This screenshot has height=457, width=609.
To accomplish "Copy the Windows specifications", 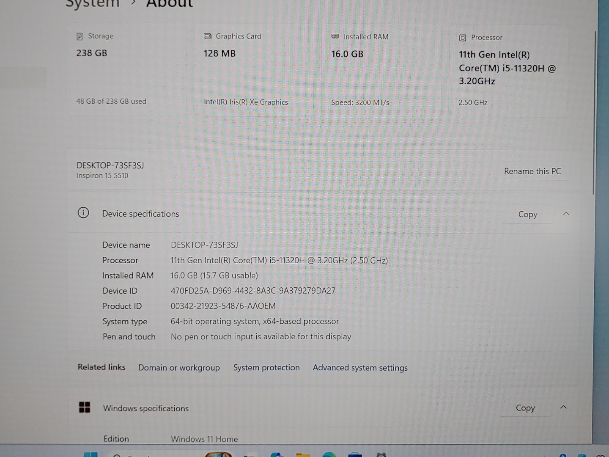I will [x=525, y=408].
